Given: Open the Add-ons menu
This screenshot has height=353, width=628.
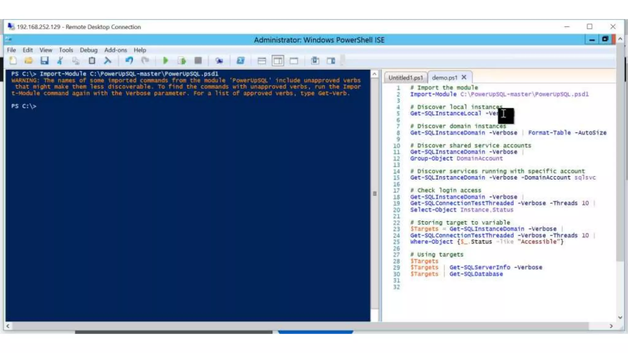Looking at the screenshot, I should pyautogui.click(x=115, y=50).
